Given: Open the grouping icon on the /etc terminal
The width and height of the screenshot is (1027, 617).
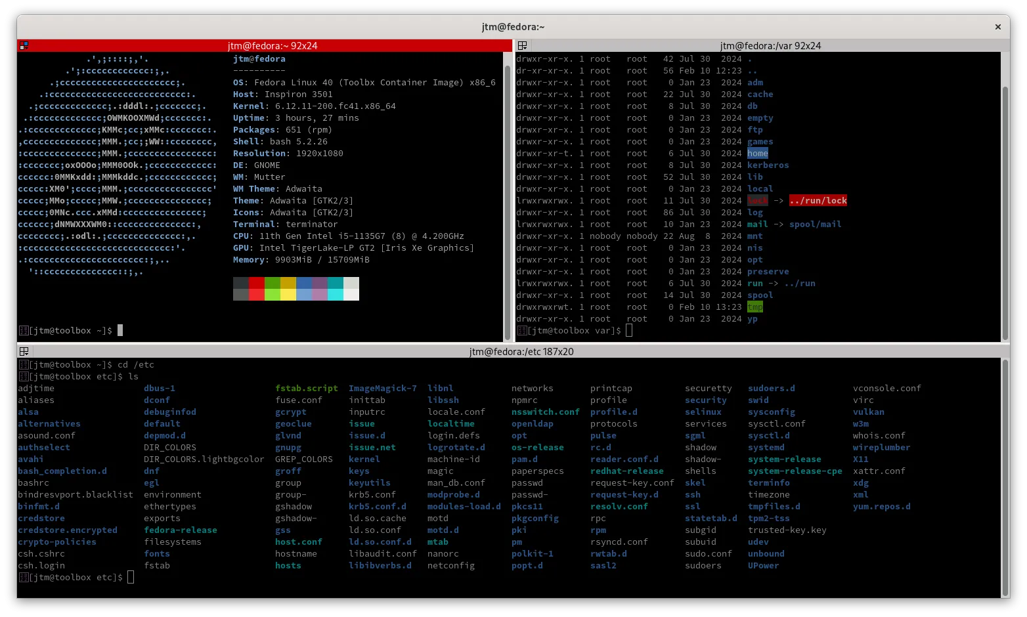Looking at the screenshot, I should point(24,352).
